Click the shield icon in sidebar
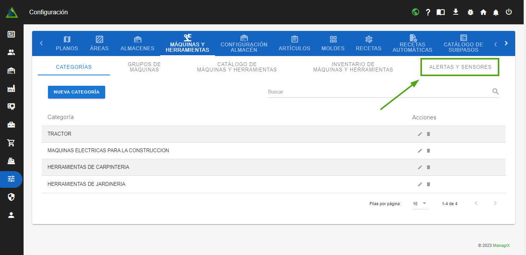Viewport: 526px width, 255px height. (x=11, y=197)
